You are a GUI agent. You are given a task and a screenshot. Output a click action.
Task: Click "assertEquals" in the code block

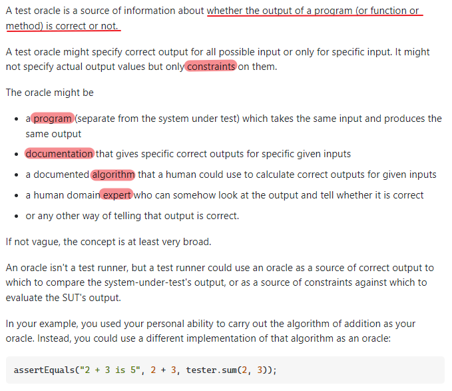pyautogui.click(x=43, y=370)
